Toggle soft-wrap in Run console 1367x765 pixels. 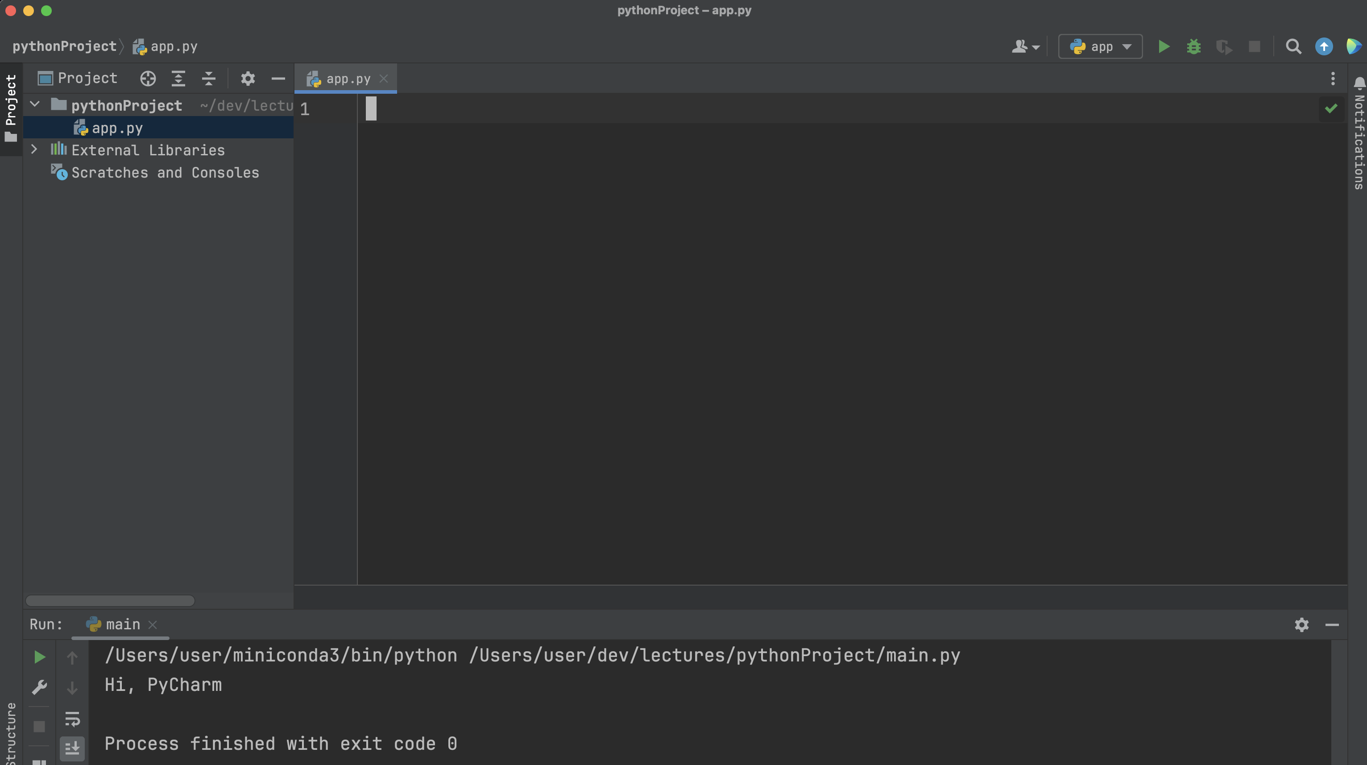pyautogui.click(x=72, y=719)
